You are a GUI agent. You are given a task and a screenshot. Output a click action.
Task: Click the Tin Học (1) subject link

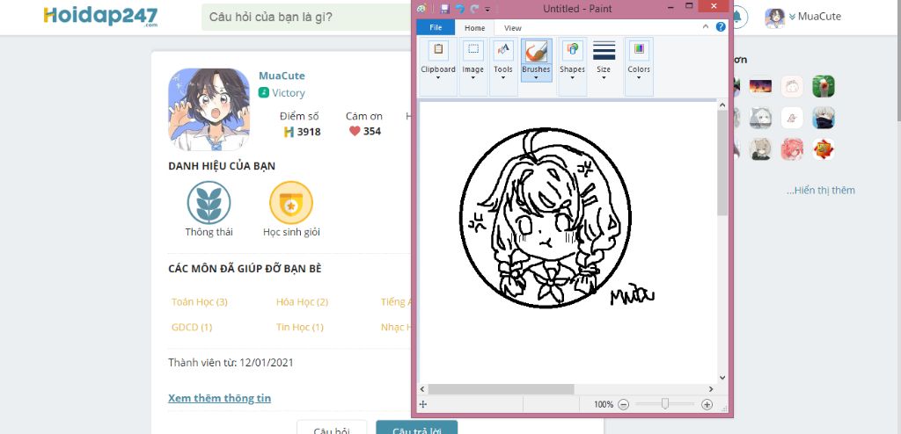[300, 327]
